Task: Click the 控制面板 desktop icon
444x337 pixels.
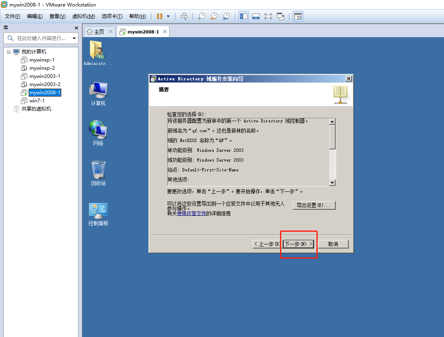Action: click(98, 215)
